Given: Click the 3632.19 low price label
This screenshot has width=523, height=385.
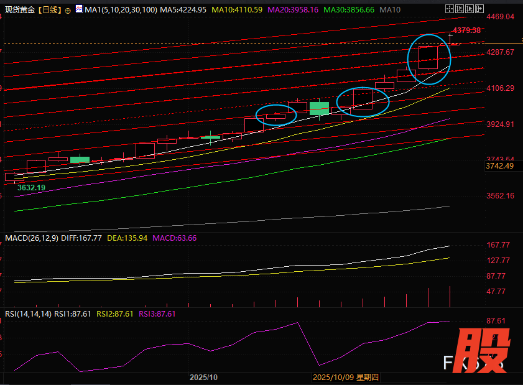Looking at the screenshot, I should 31,187.
